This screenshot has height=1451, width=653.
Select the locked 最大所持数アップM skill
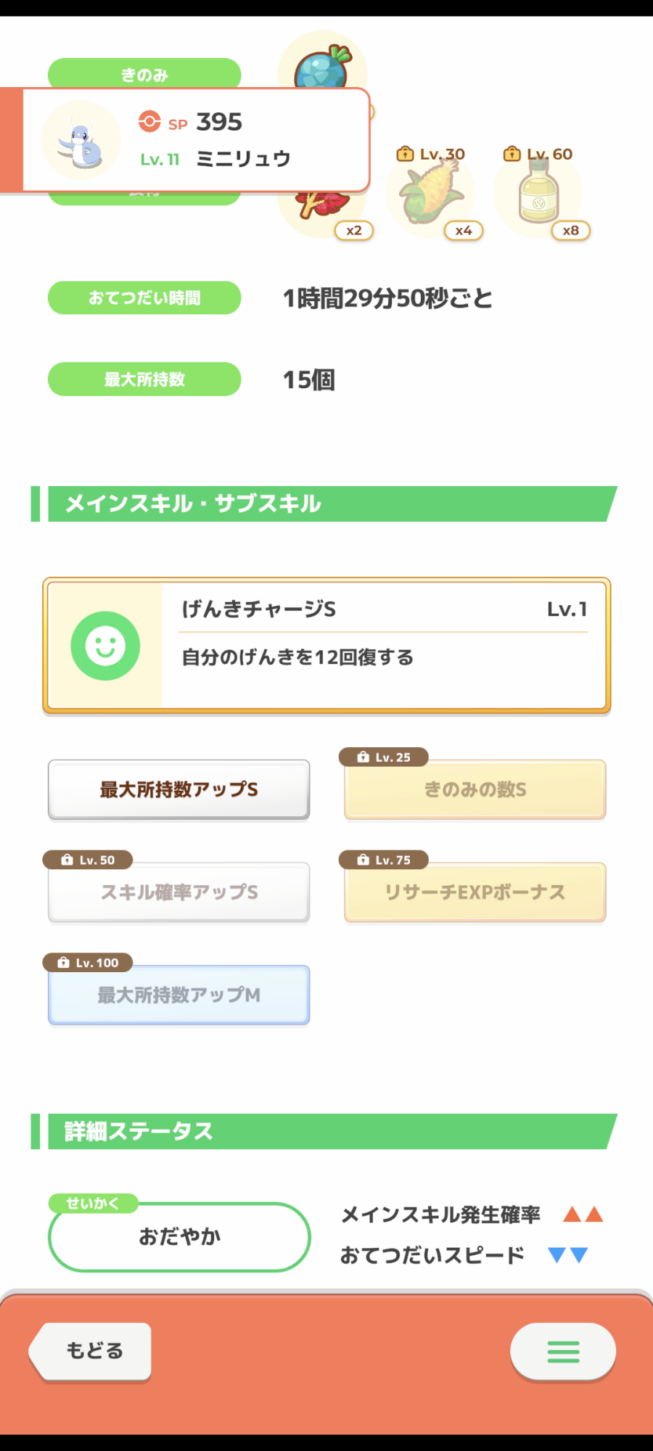179,995
